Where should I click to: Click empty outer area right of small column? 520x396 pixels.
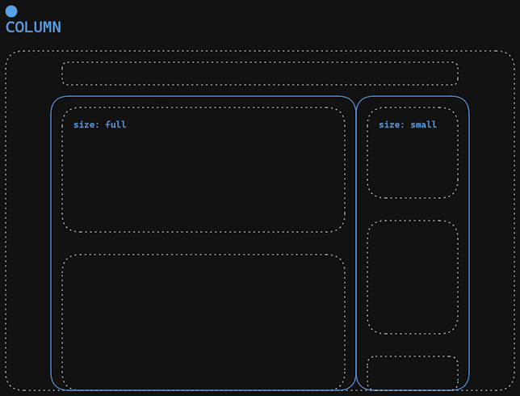coord(491,242)
